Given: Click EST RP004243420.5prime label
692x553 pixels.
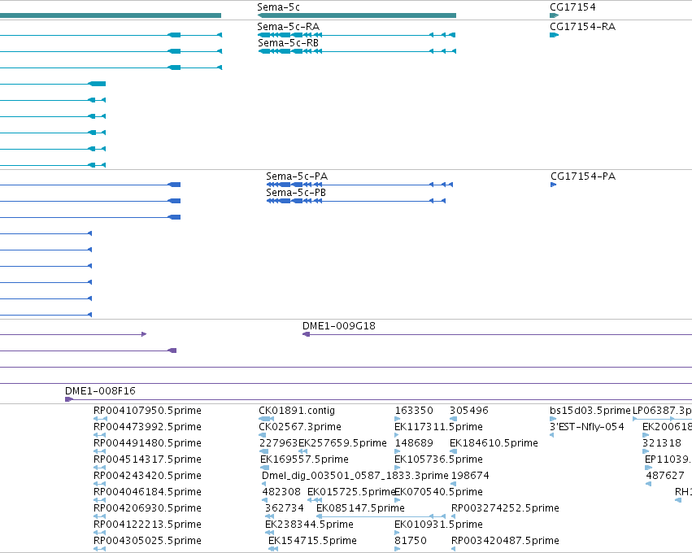Looking at the screenshot, I should [x=147, y=475].
